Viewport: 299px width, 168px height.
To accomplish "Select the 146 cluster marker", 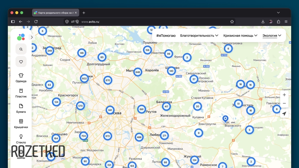I will point(82,53).
